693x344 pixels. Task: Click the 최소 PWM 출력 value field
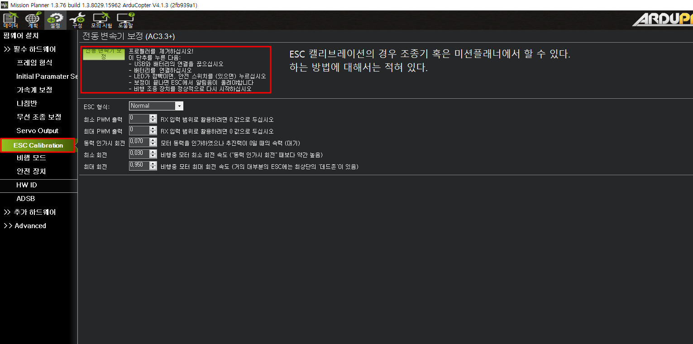139,119
